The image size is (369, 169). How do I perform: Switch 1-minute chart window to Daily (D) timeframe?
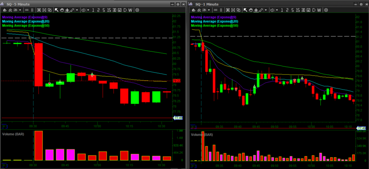[314, 10]
